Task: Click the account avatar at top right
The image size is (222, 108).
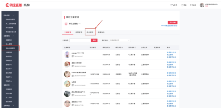Action: pos(202,5)
